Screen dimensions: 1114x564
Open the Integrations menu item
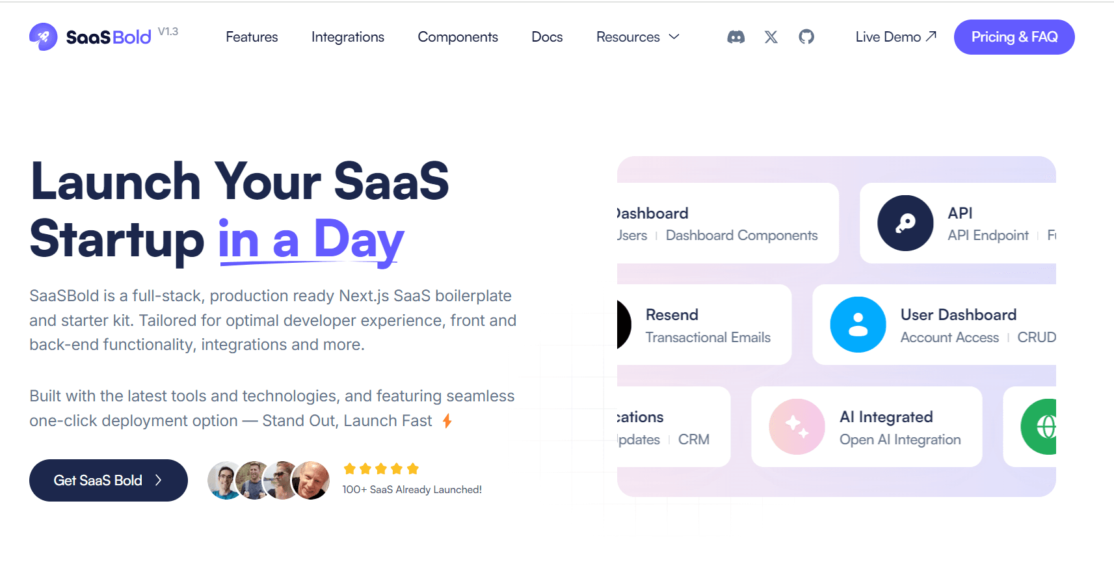pyautogui.click(x=348, y=37)
